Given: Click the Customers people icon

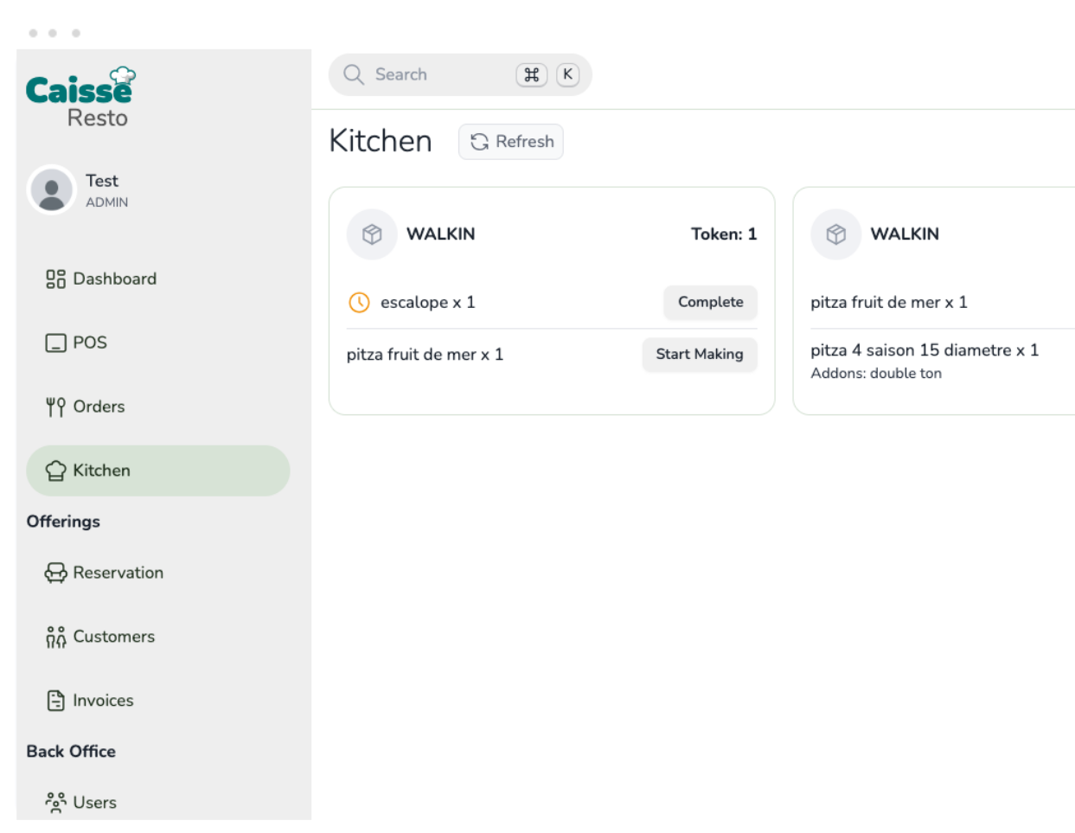Looking at the screenshot, I should click(x=55, y=637).
